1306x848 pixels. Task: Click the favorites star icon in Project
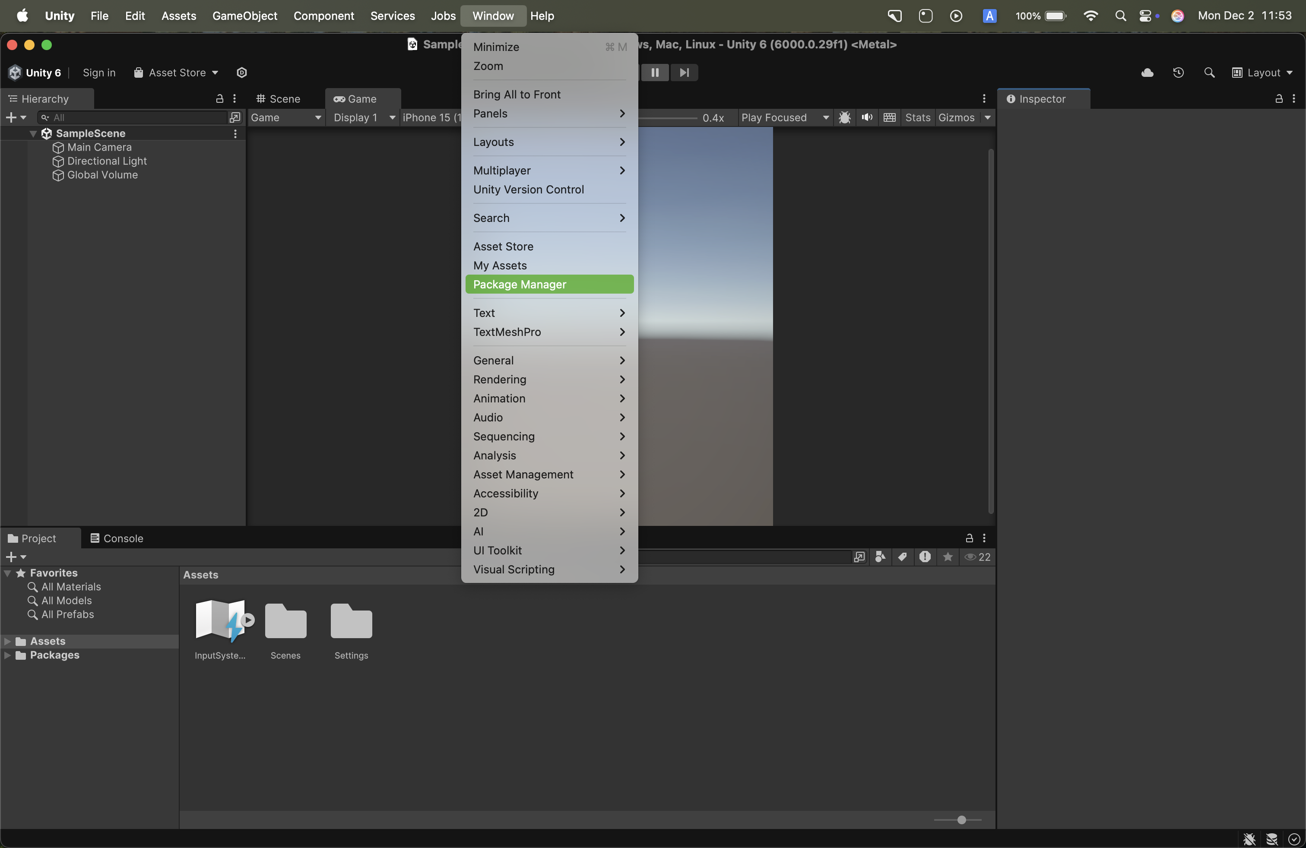pos(948,557)
